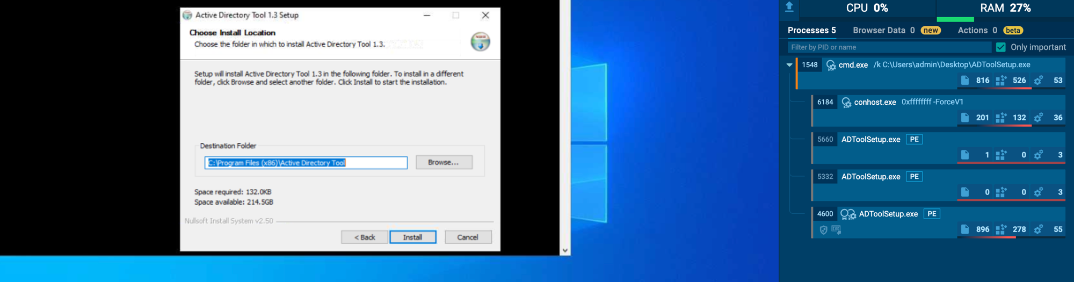The height and width of the screenshot is (282, 1074).
Task: Click the Active Directory Tool title bar icon
Action: 187,15
